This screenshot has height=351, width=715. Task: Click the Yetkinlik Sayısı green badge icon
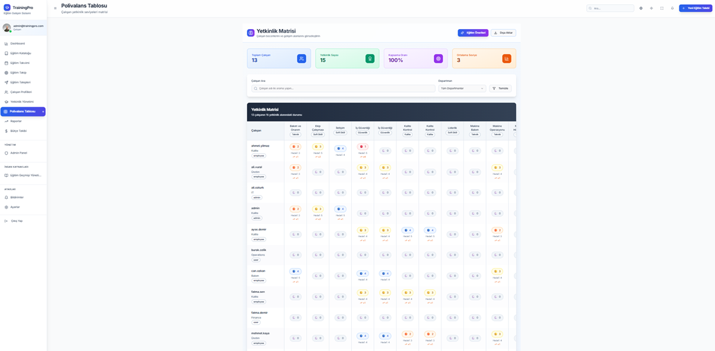click(x=370, y=59)
